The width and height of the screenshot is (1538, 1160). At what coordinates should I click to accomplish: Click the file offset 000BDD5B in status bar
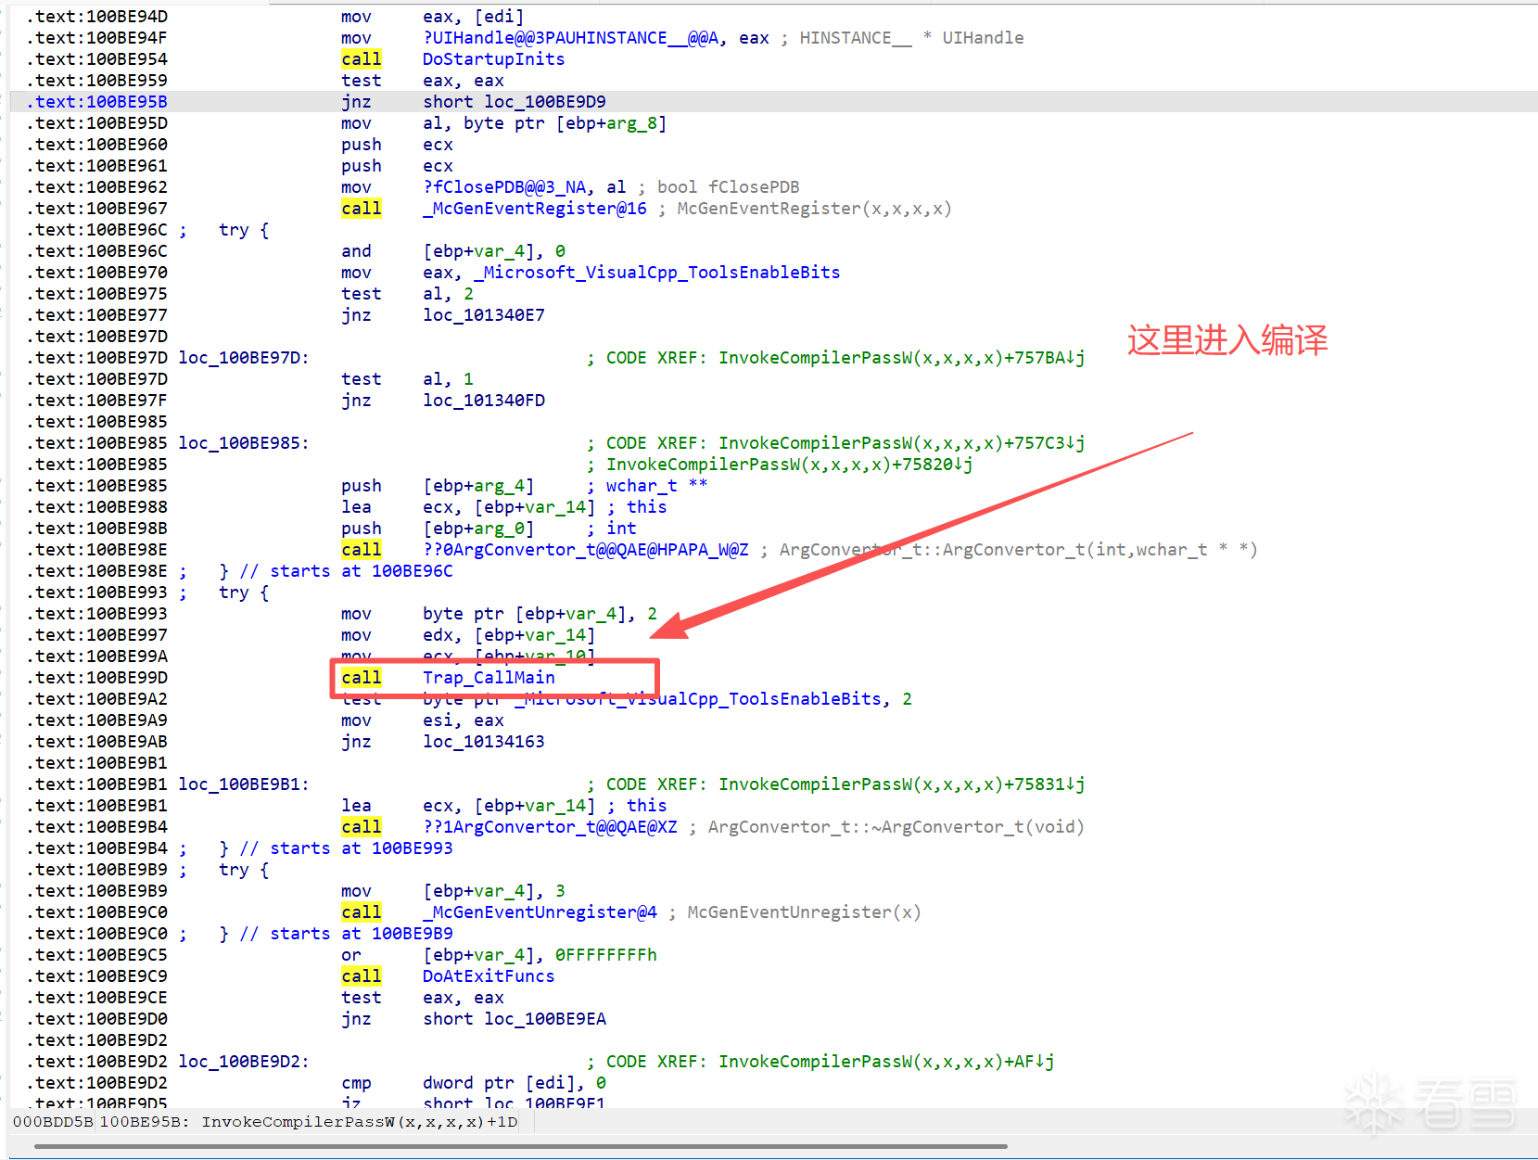[53, 1122]
